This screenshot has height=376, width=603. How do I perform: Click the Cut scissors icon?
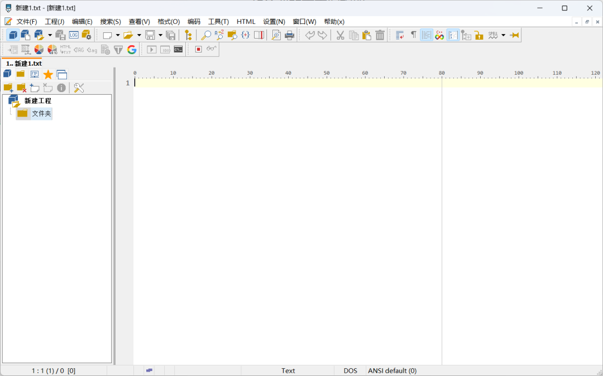pos(340,35)
